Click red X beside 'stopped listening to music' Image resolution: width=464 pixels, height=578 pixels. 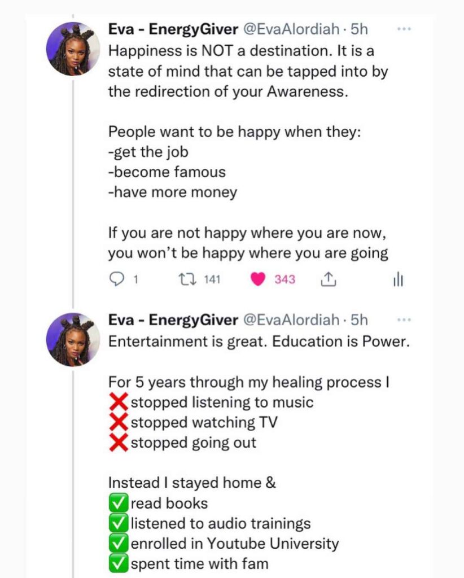(x=119, y=402)
